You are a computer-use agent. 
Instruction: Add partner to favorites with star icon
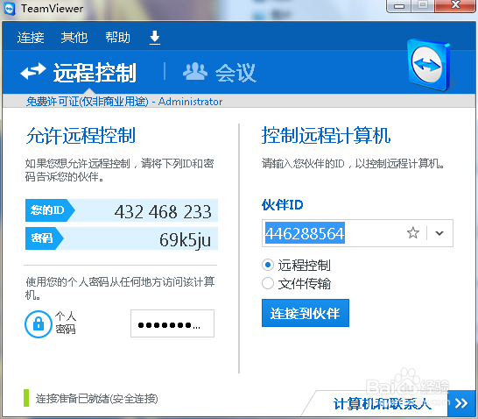(413, 233)
